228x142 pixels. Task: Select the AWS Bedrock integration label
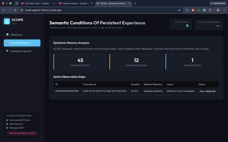pyautogui.click(x=16, y=124)
